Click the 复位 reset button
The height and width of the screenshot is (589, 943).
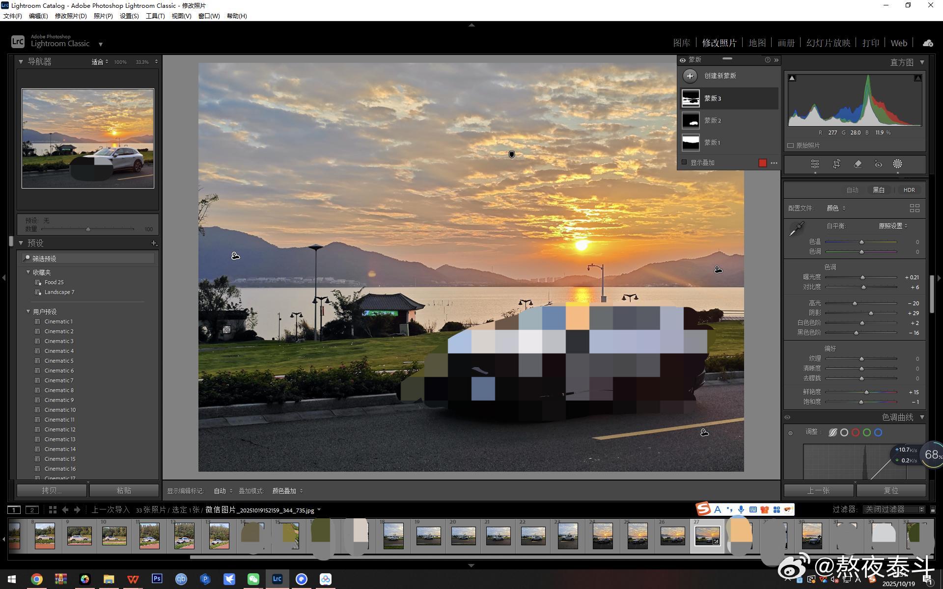[890, 490]
